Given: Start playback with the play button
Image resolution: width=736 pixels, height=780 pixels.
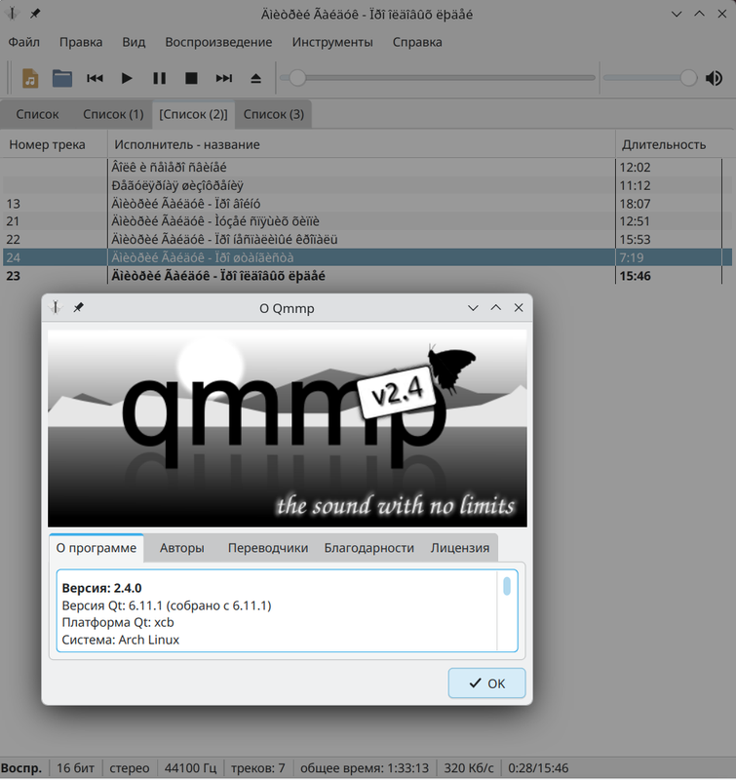Looking at the screenshot, I should 127,78.
